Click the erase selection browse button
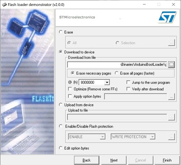The image size is (181, 165). [171, 43]
